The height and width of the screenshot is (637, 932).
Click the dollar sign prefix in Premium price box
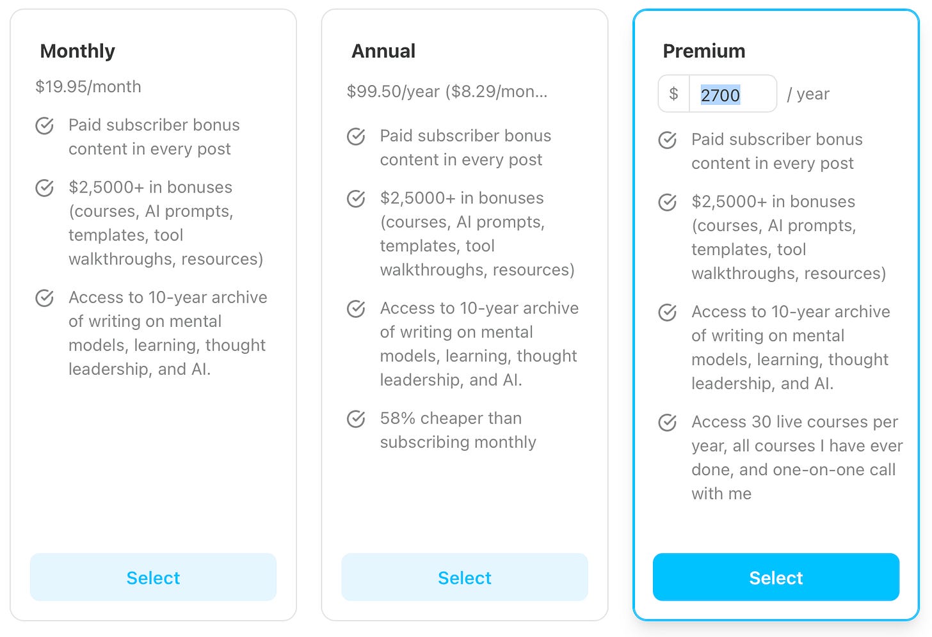pyautogui.click(x=673, y=94)
